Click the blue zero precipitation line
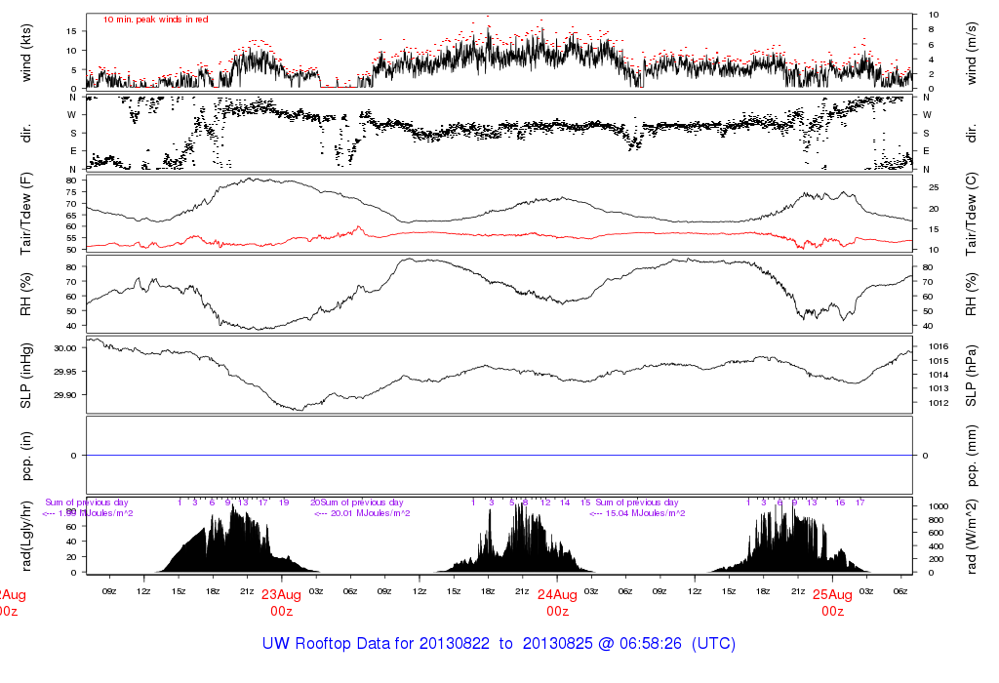Viewport: 999px width, 683px height. [x=499, y=456]
